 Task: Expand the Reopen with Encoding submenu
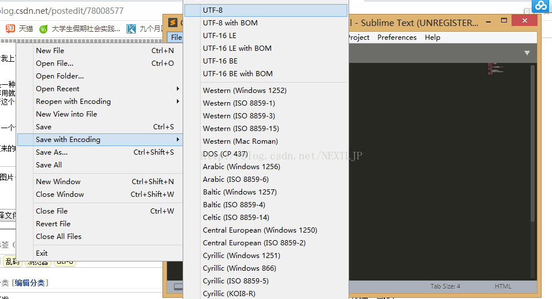coord(99,102)
